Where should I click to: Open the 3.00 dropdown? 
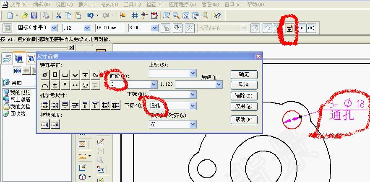point(155,28)
